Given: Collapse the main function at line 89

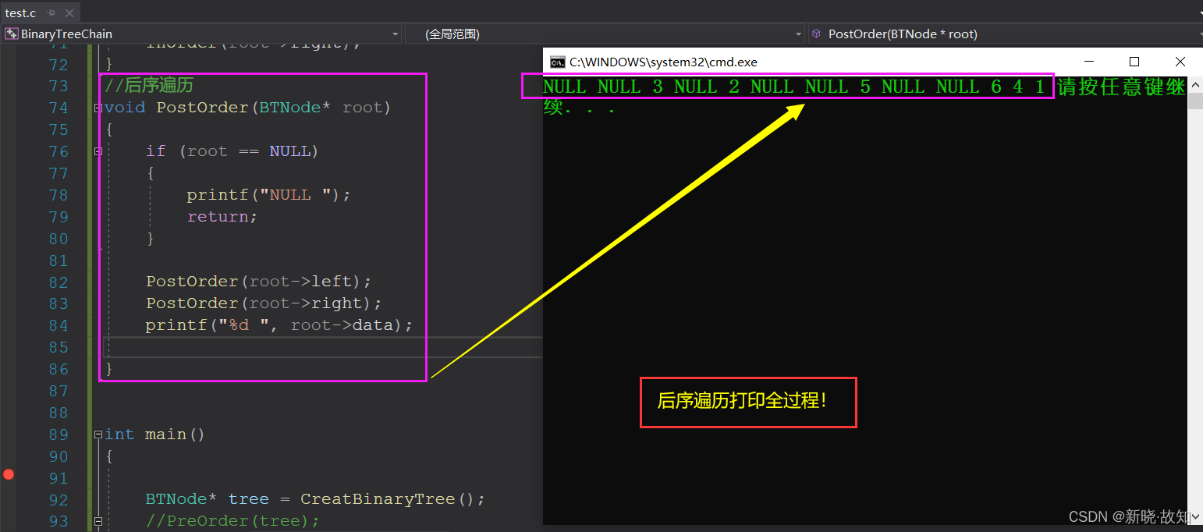Looking at the screenshot, I should click(x=97, y=434).
